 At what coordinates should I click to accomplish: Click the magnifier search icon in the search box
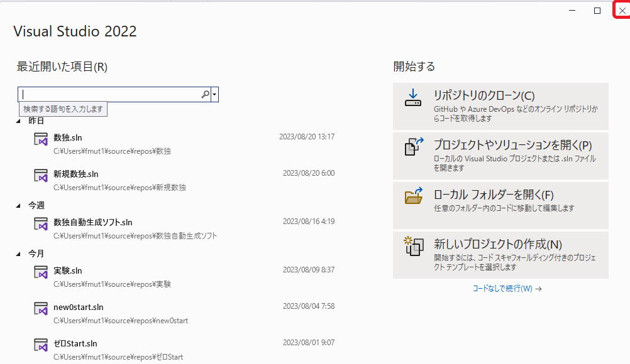(205, 94)
